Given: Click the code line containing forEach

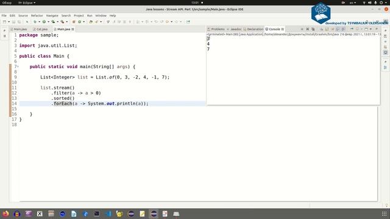Looking at the screenshot, I should tap(112, 103).
